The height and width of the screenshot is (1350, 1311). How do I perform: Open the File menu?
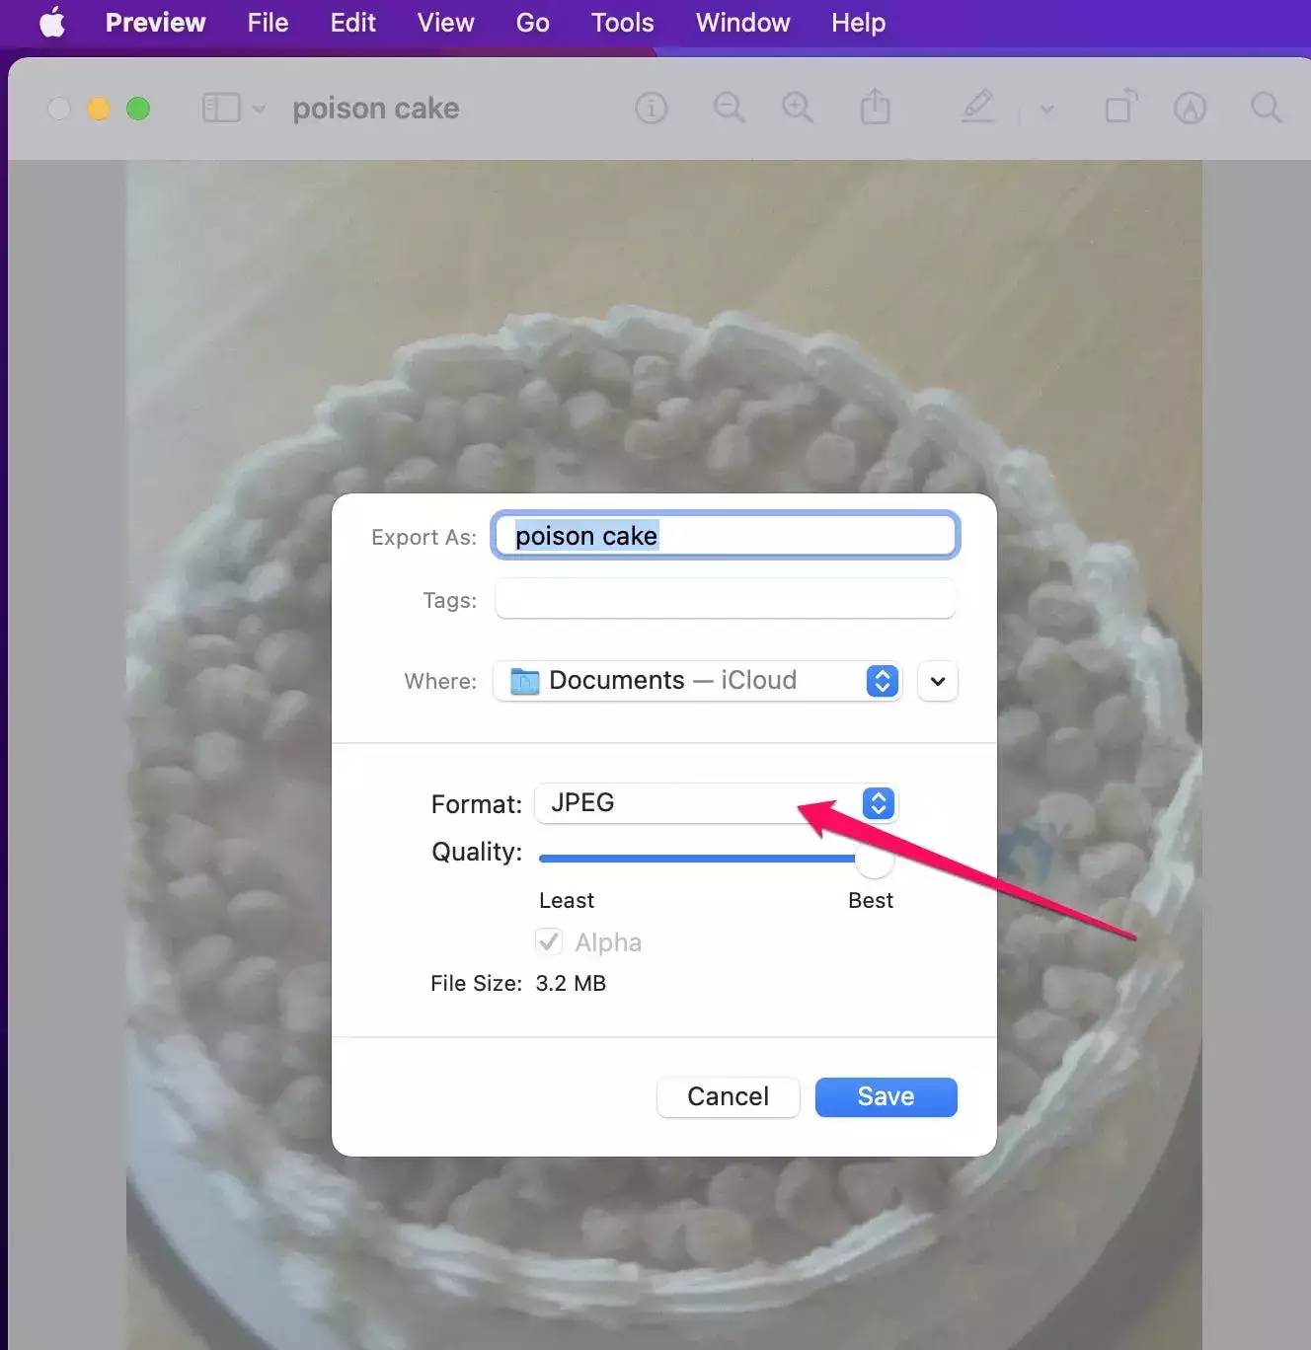click(x=268, y=23)
